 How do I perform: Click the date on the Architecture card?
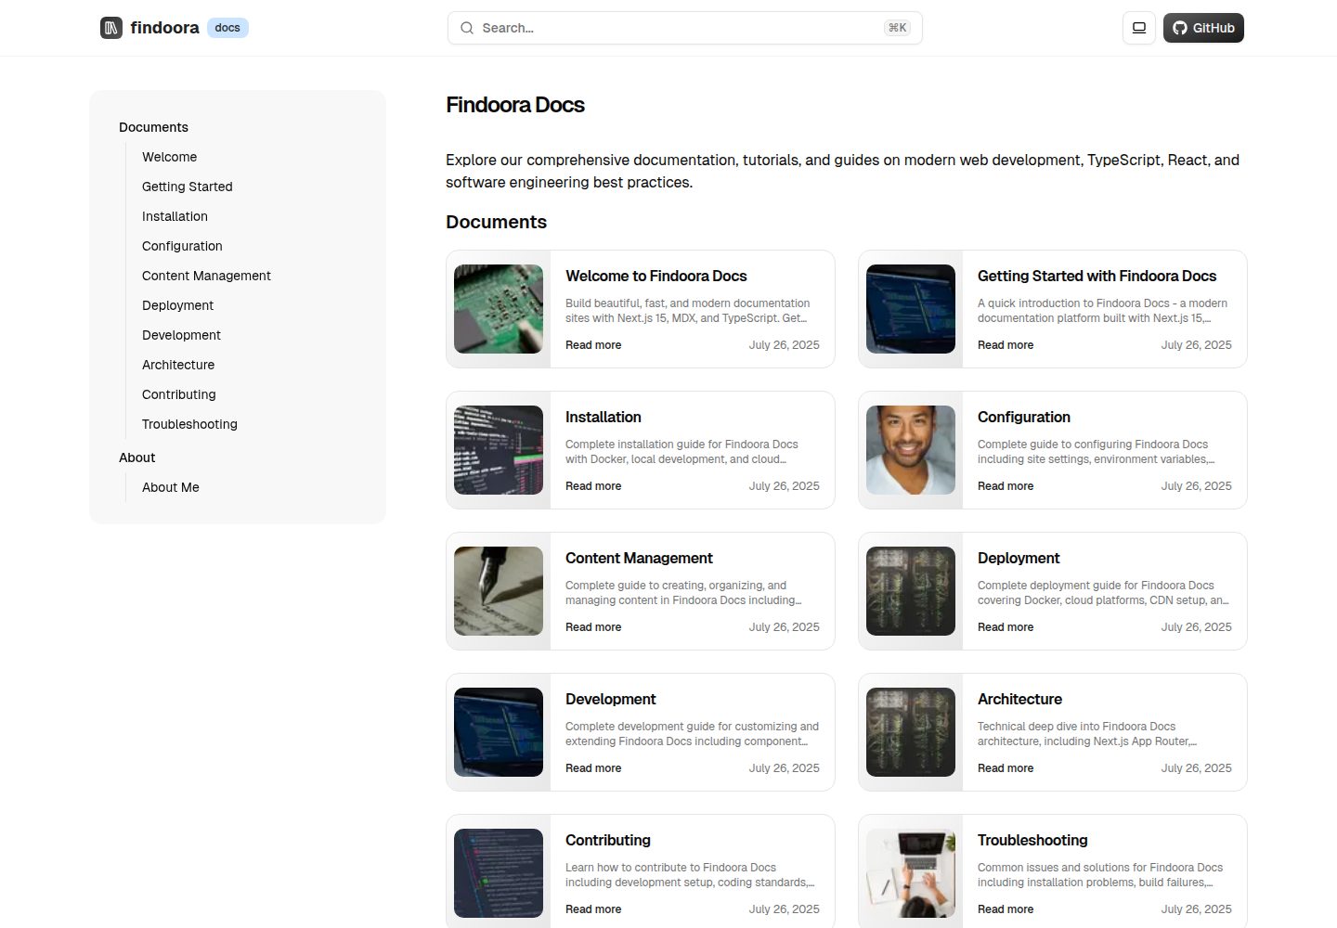pyautogui.click(x=1197, y=768)
